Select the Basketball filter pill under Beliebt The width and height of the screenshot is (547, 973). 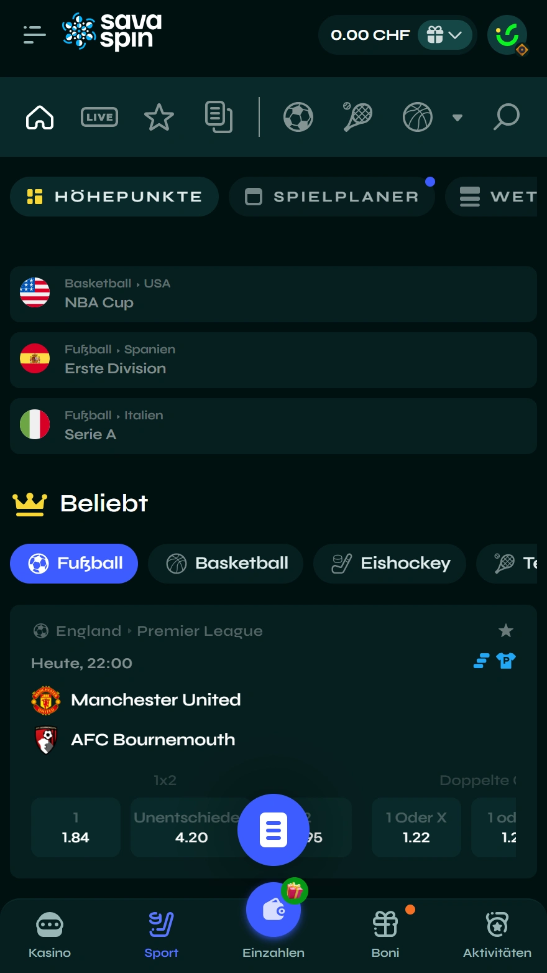225,564
